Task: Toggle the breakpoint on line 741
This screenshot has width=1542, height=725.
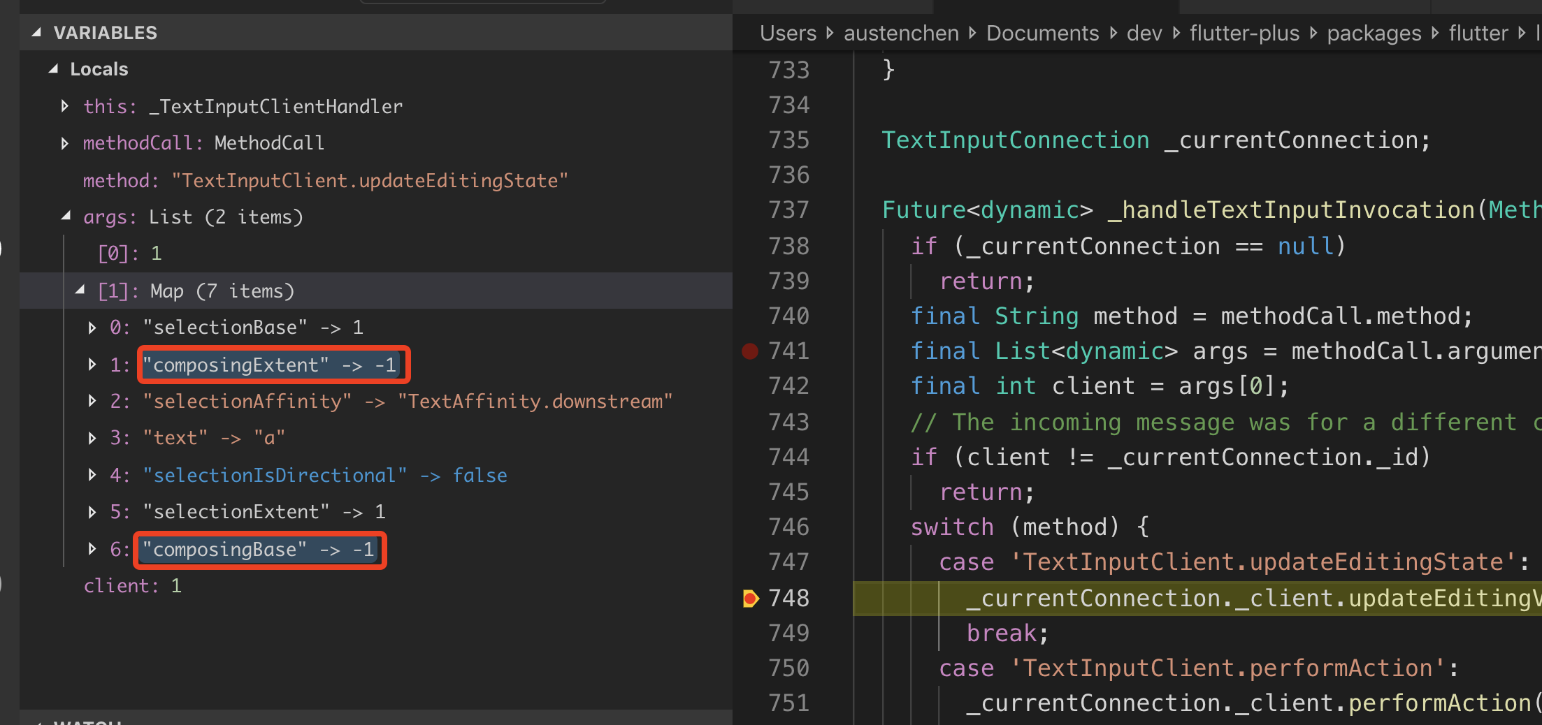Action: [749, 351]
